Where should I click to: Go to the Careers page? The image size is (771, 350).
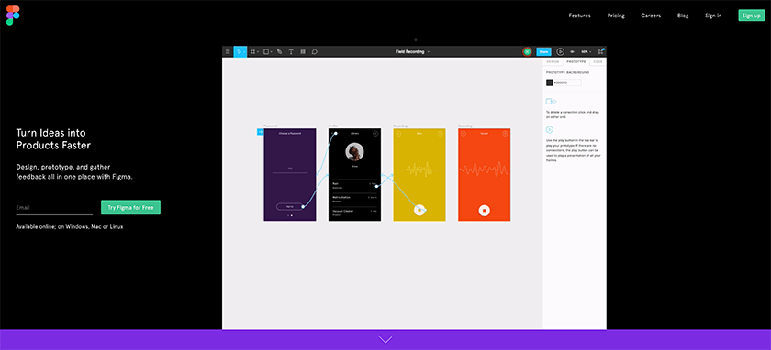[651, 16]
